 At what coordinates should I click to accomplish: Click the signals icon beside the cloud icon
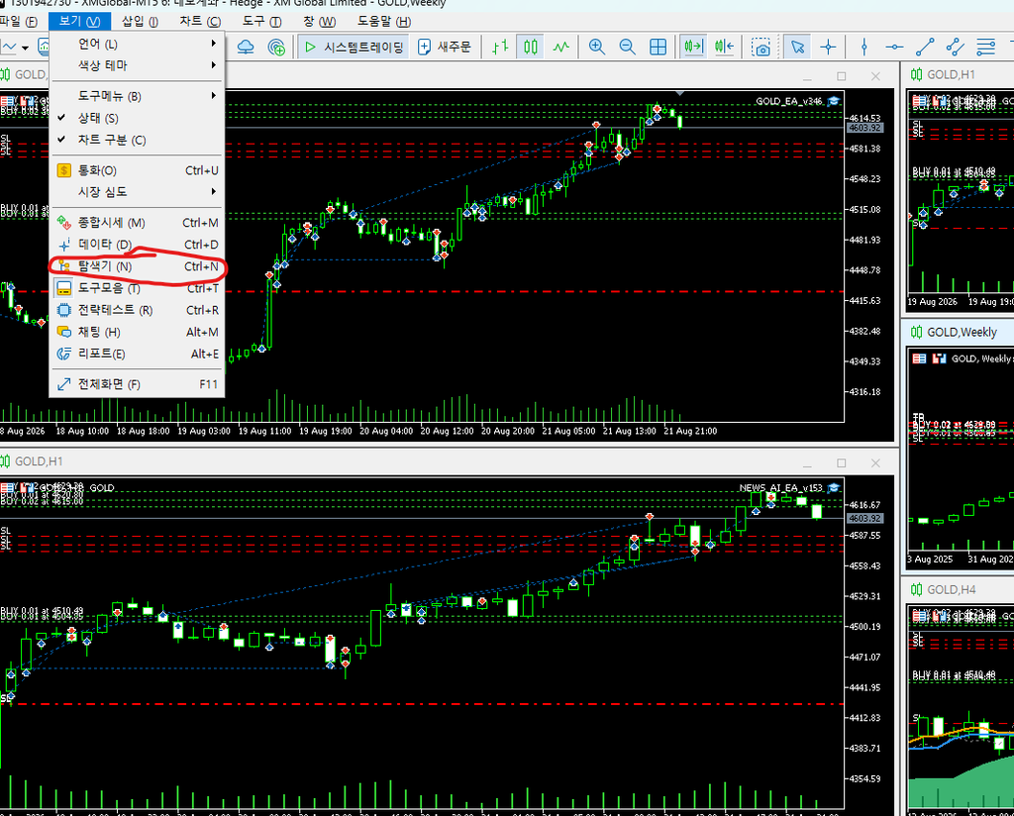[x=276, y=47]
